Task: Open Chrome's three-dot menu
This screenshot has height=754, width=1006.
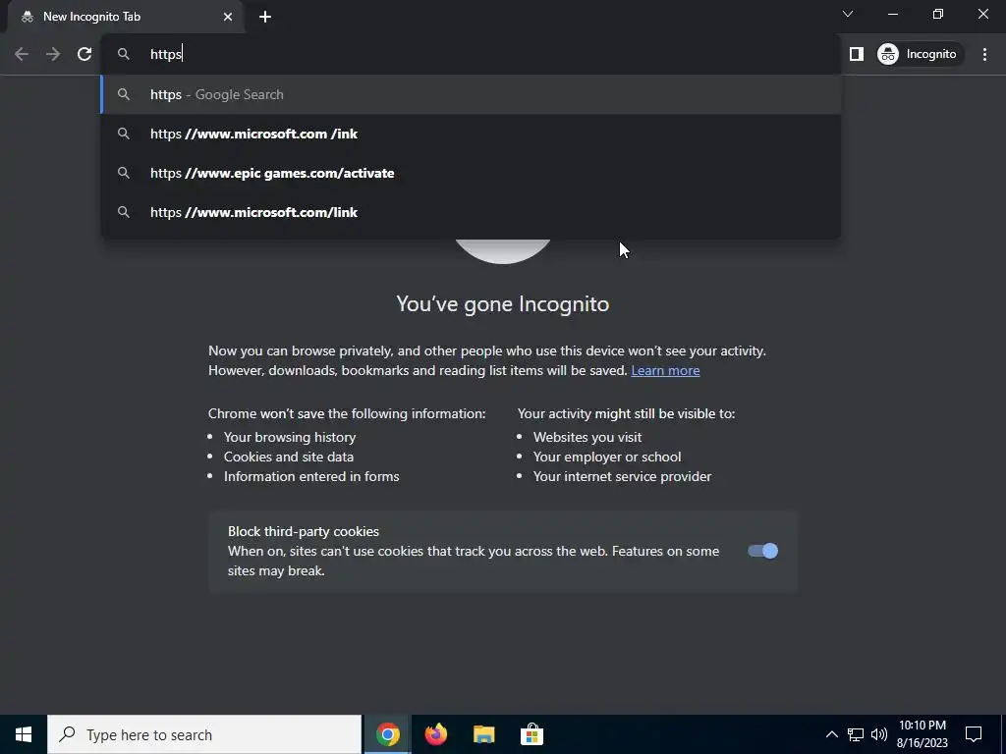Action: pos(984,54)
